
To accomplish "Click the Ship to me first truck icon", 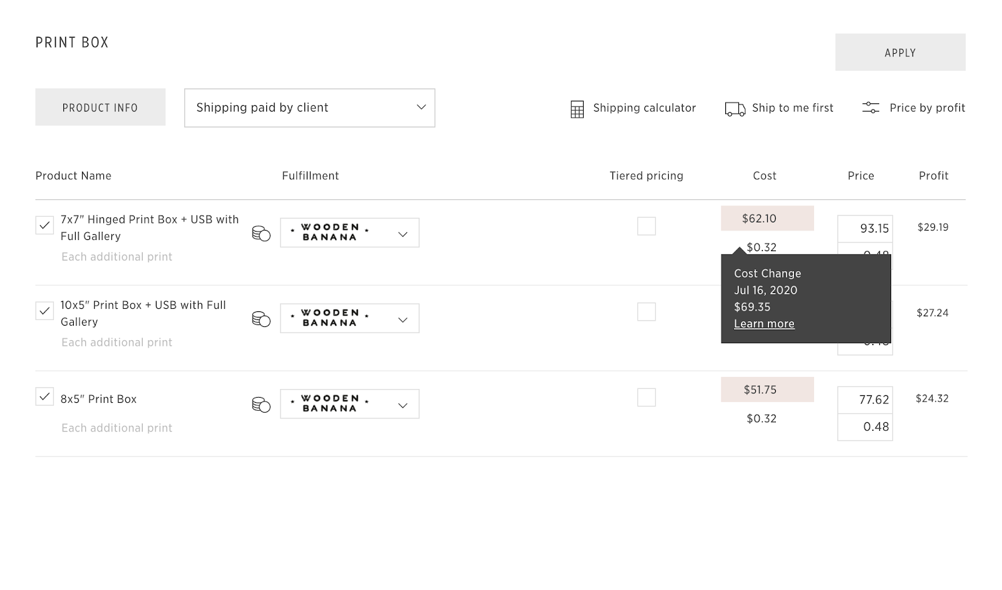I will (735, 109).
